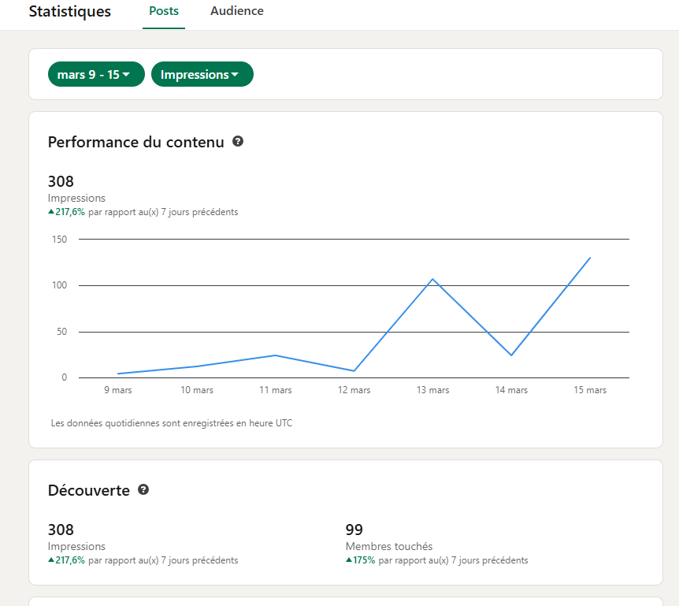679x606 pixels.
Task: Click the 150 y-axis label
Action: point(59,239)
